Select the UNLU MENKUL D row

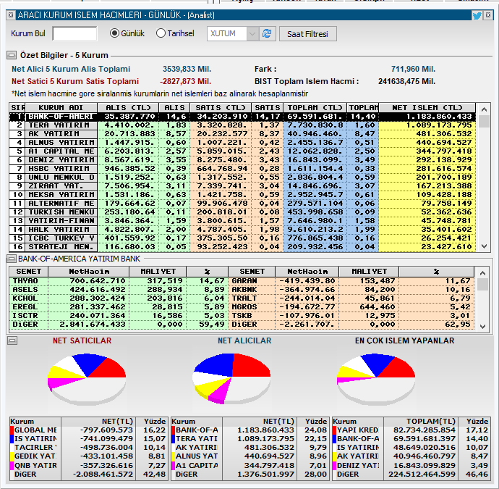242,177
